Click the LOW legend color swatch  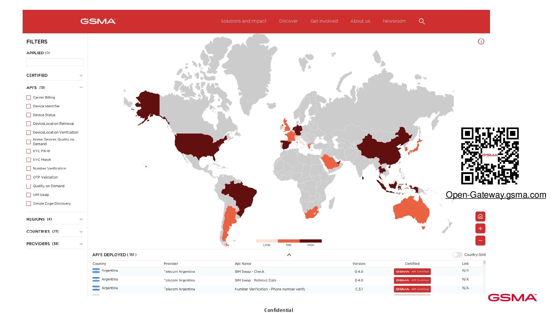(267, 241)
